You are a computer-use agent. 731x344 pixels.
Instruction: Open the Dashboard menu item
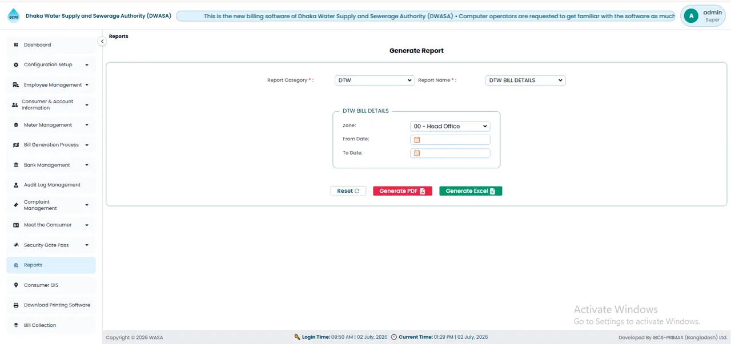51,45
